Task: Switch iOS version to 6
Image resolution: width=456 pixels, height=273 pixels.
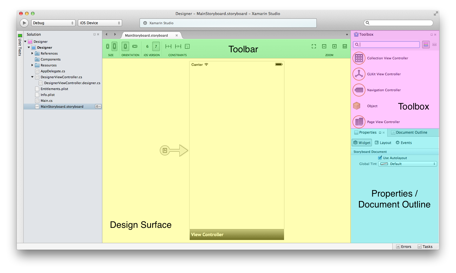Action: [147, 46]
